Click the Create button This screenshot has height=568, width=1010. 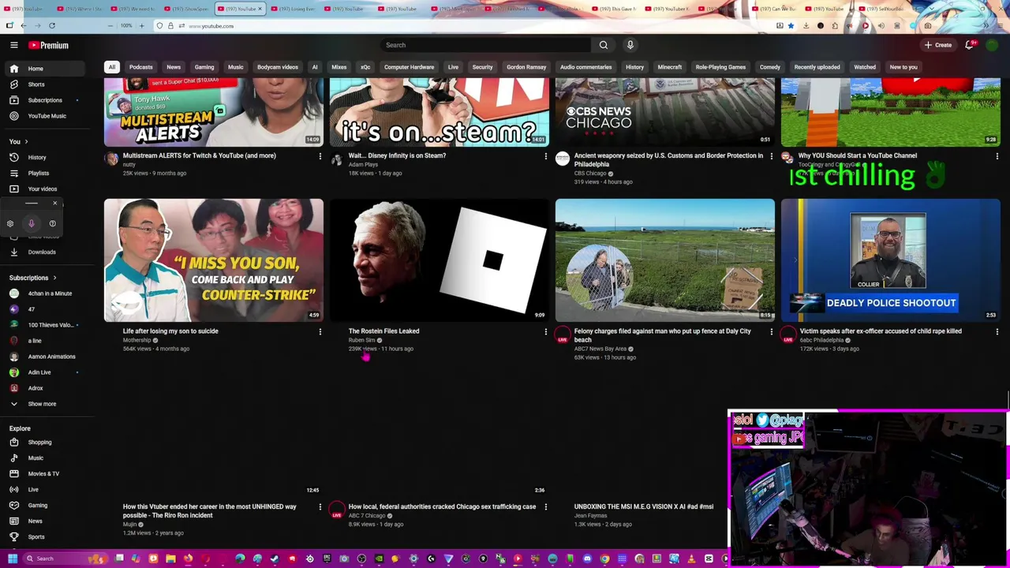[x=939, y=45]
